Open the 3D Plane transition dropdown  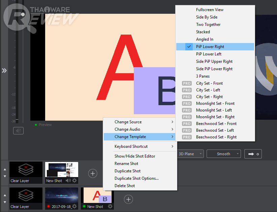(190, 154)
